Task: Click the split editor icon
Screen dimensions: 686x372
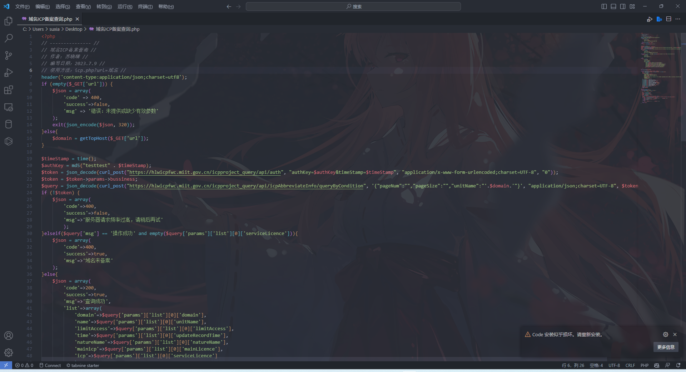Action: (x=668, y=19)
